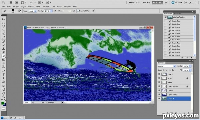
Task: Select the 3D Camera Orbit tool
Action: pyautogui.click(x=4, y=90)
